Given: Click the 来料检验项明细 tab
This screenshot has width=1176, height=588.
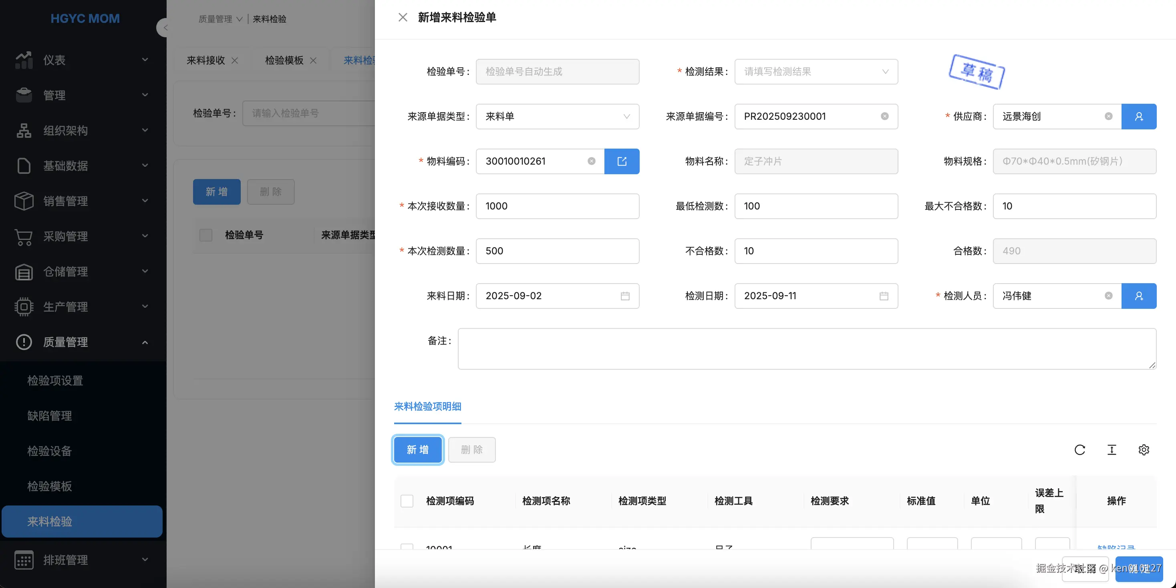Looking at the screenshot, I should 427,406.
